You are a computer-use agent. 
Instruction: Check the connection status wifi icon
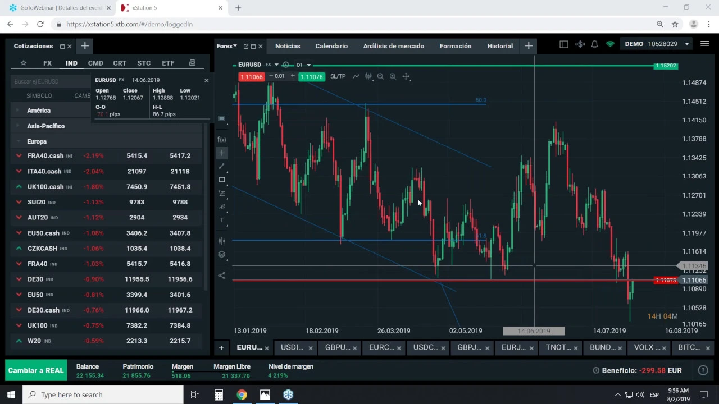click(610, 44)
